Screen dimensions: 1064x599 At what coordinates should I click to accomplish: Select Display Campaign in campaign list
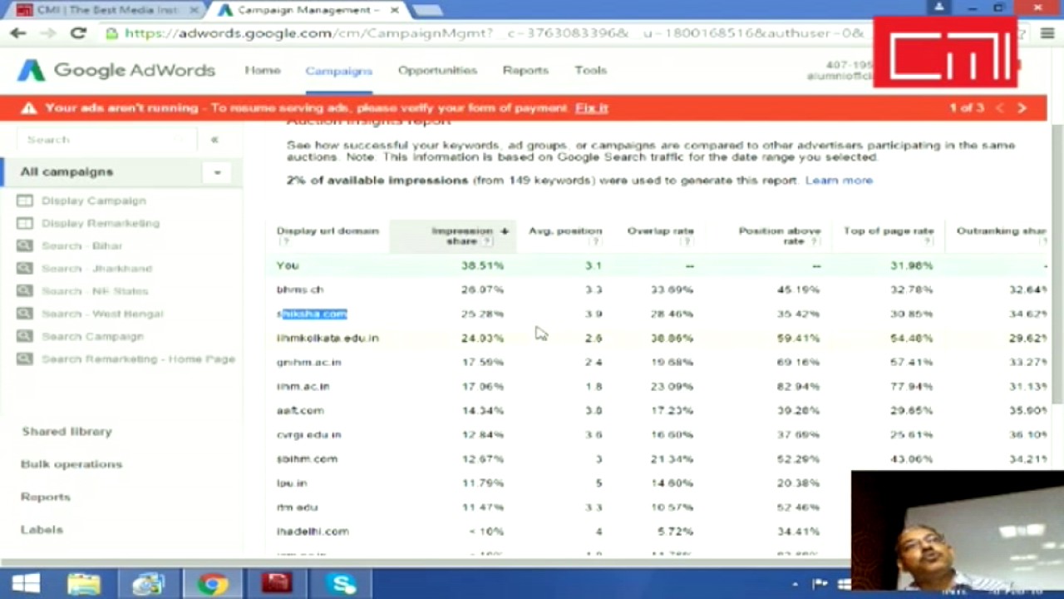(x=93, y=200)
